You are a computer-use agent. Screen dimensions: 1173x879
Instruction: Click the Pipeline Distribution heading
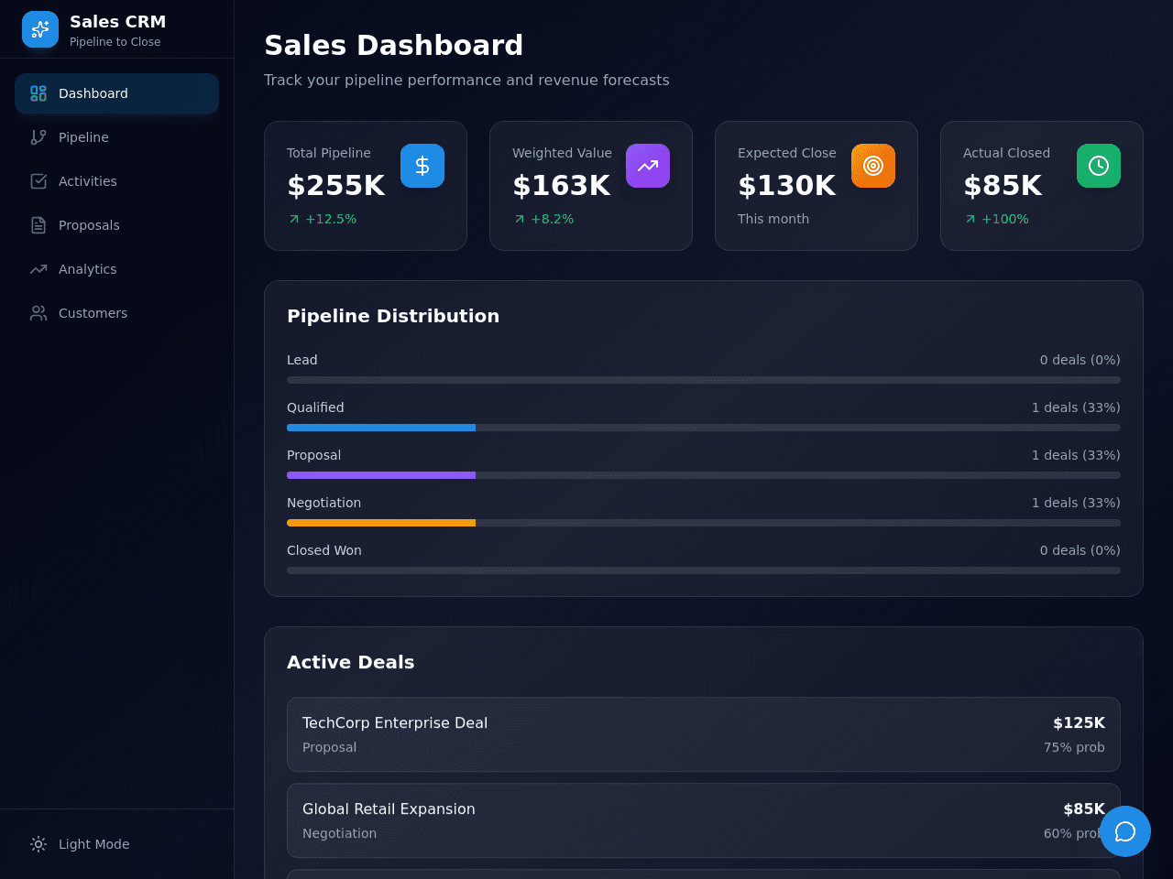393,316
